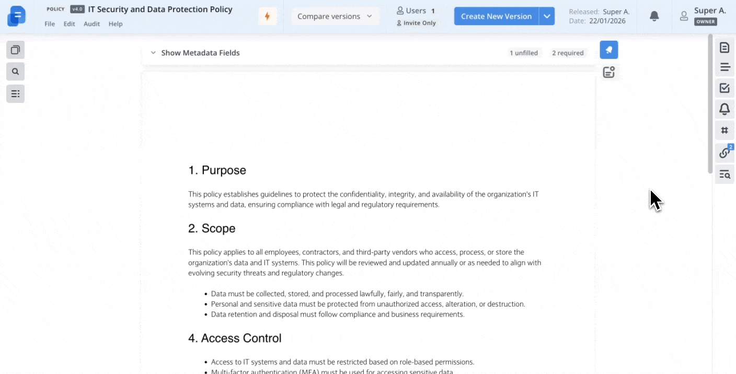The height and width of the screenshot is (374, 736).
Task: Open the document page icon in right sidebar
Action: click(724, 48)
